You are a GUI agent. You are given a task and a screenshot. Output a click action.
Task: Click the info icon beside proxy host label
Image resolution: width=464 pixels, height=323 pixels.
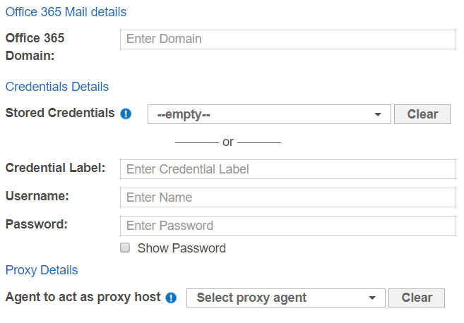(171, 298)
